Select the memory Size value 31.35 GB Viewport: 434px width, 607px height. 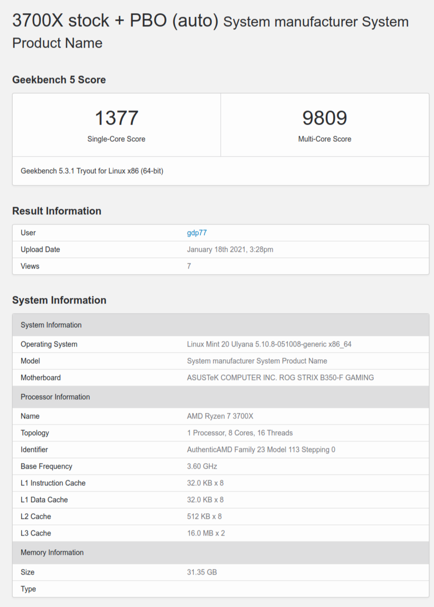201,572
